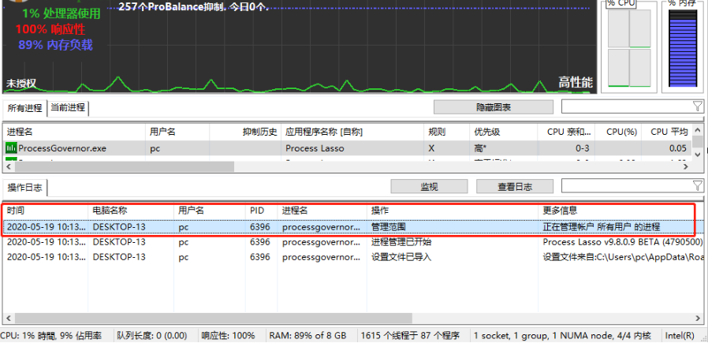Click the 查看日志 button
Screen dimensions: 708x343
[515, 186]
